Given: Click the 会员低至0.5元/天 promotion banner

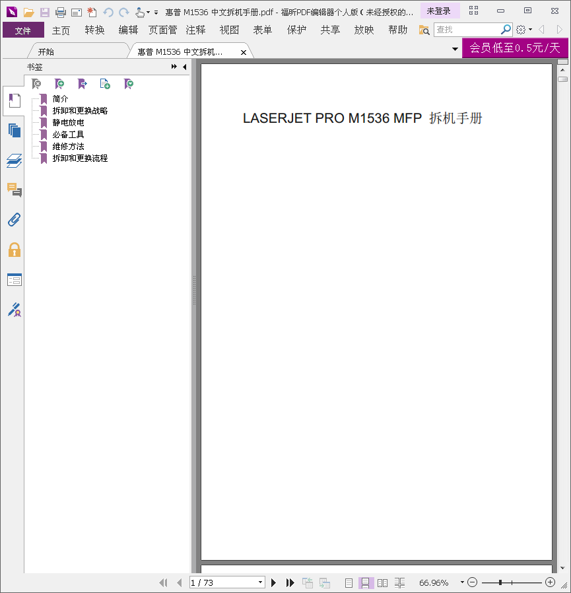Looking at the screenshot, I should (x=515, y=48).
